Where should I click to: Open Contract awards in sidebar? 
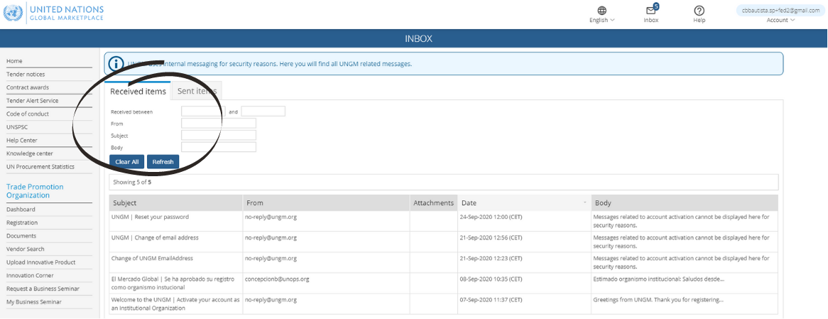coord(28,87)
